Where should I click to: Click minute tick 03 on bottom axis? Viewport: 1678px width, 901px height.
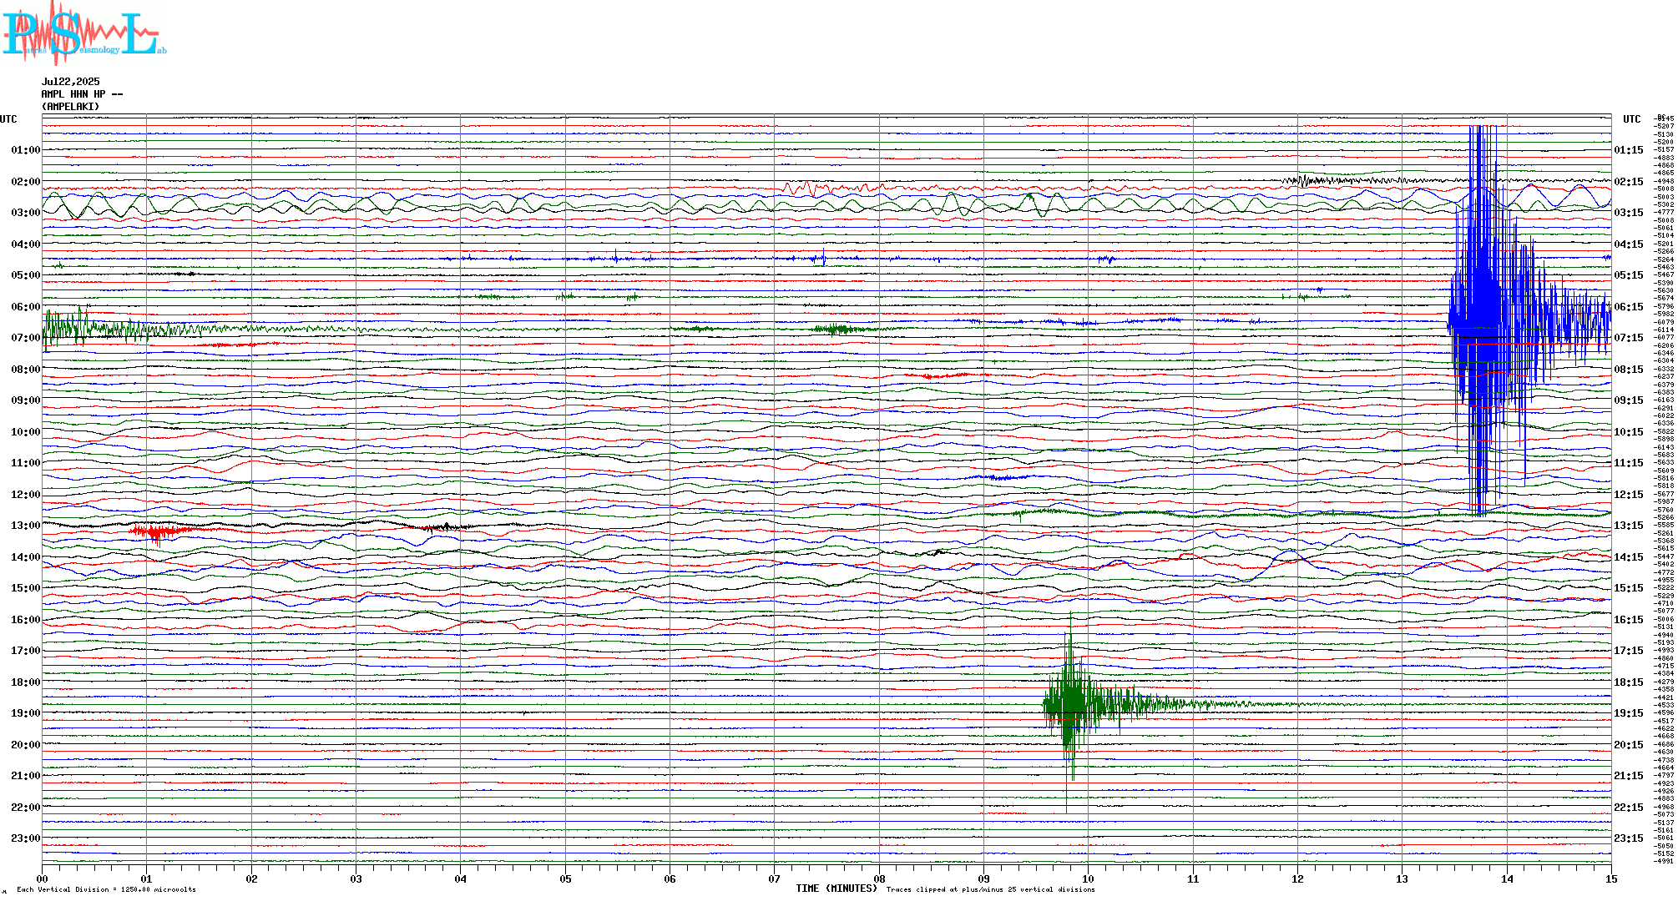click(356, 878)
